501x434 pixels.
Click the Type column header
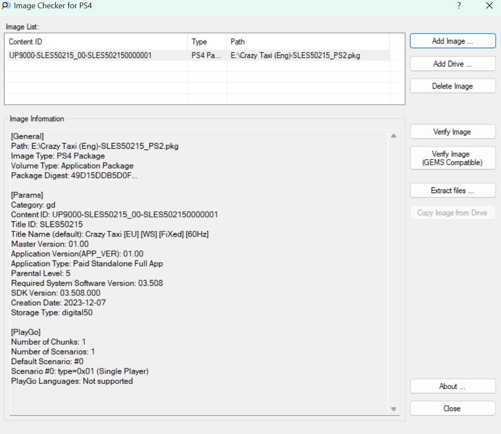(x=207, y=42)
